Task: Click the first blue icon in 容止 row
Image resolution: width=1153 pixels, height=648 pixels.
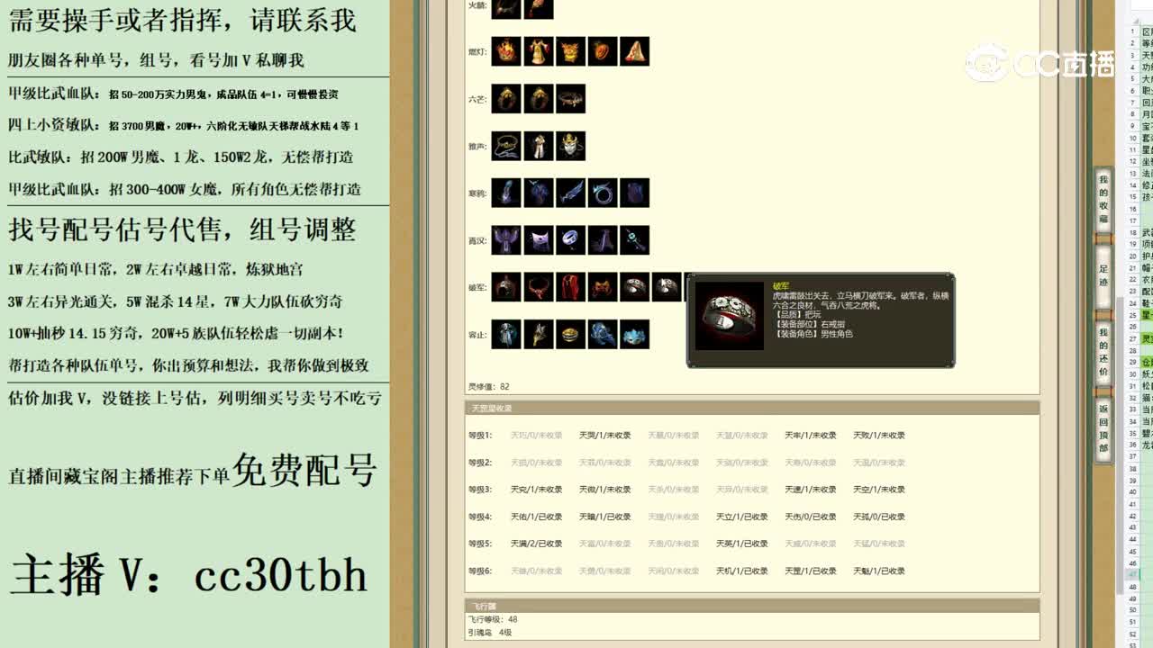Action: [x=506, y=334]
